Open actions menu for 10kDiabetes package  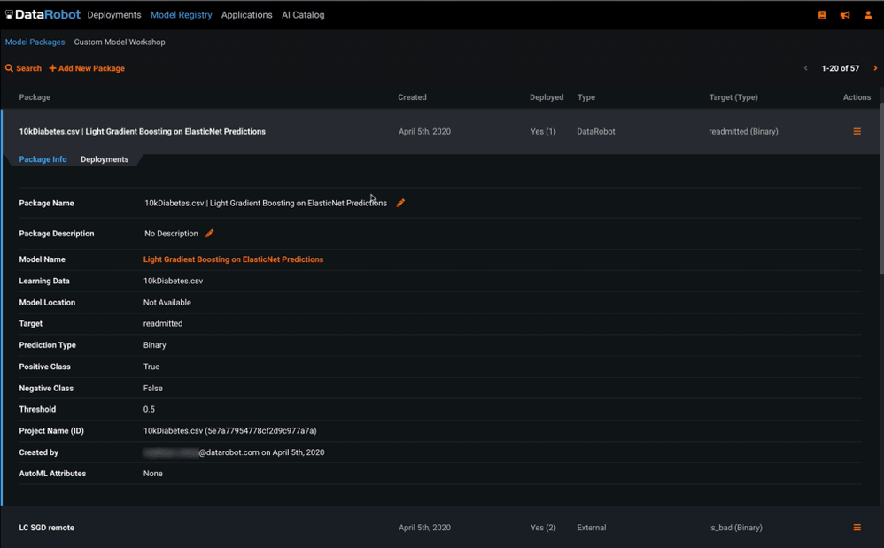tap(857, 131)
